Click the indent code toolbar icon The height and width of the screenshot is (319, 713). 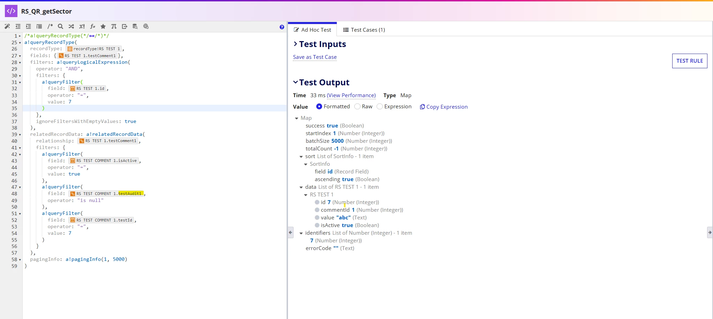tap(29, 26)
